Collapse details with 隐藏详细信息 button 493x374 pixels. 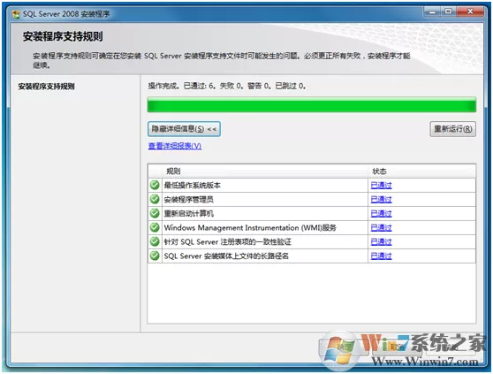pos(184,129)
